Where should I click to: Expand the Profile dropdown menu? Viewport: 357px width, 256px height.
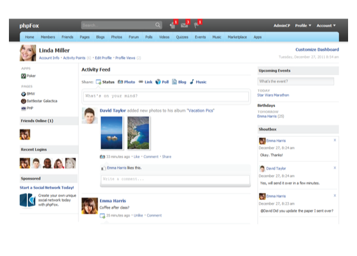pyautogui.click(x=303, y=26)
